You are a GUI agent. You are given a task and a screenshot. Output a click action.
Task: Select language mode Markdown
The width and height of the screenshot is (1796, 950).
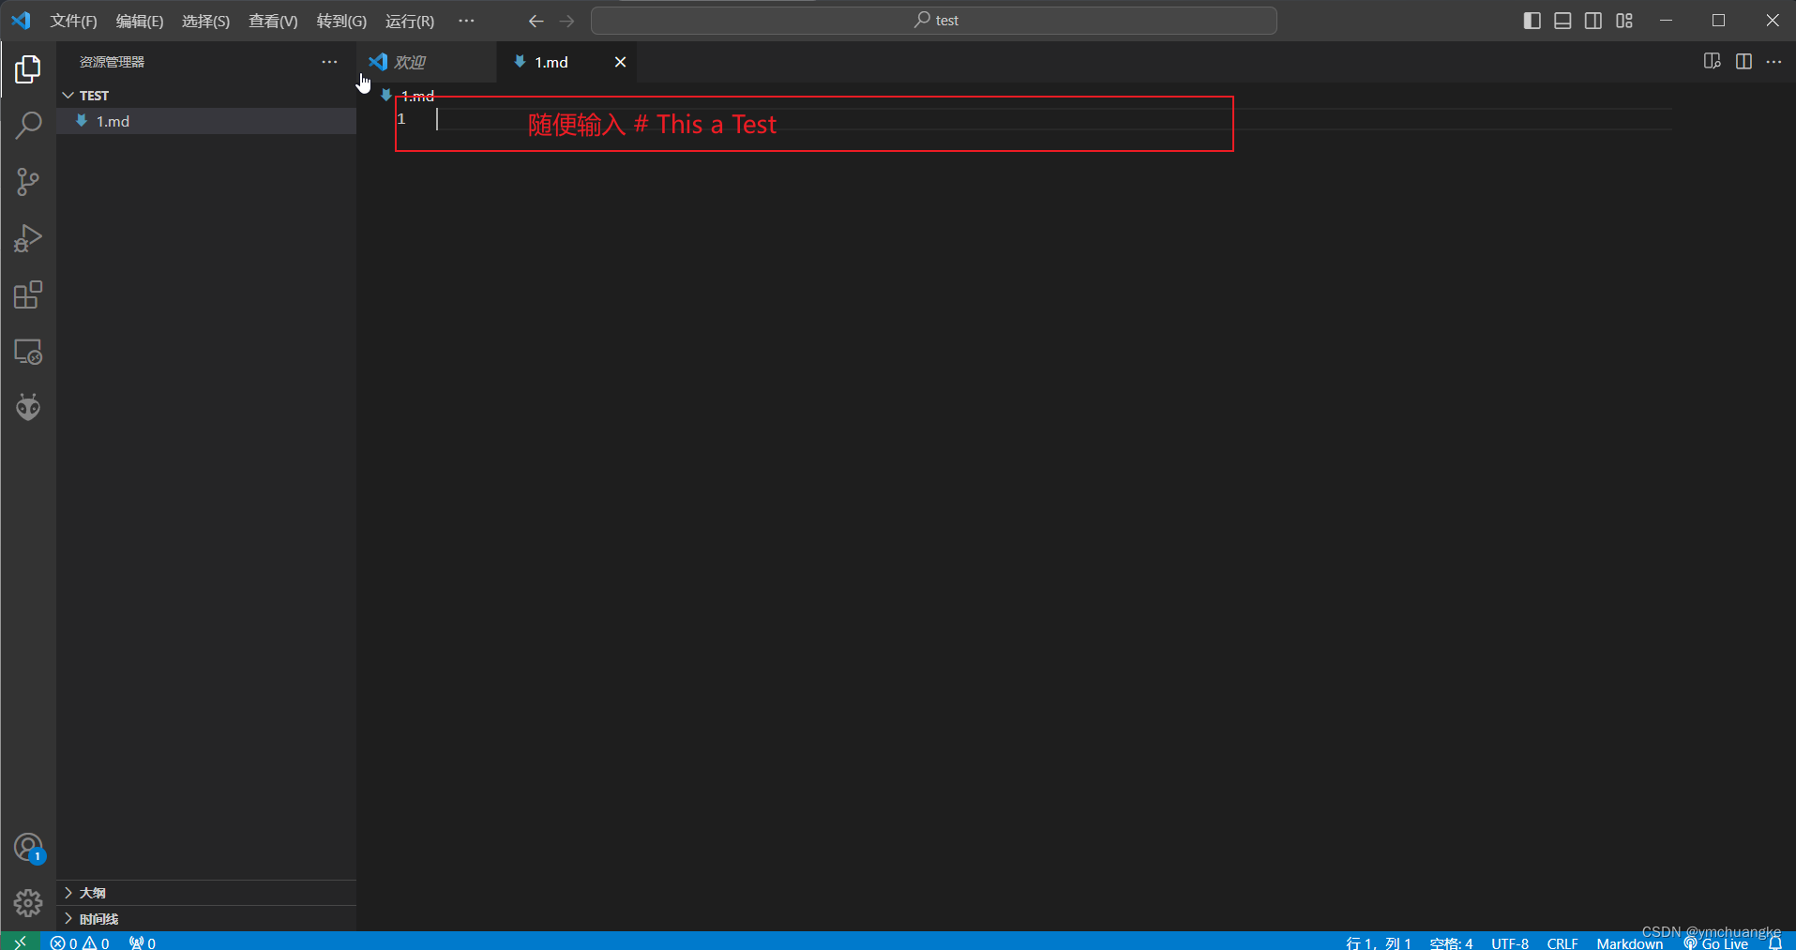pyautogui.click(x=1630, y=943)
